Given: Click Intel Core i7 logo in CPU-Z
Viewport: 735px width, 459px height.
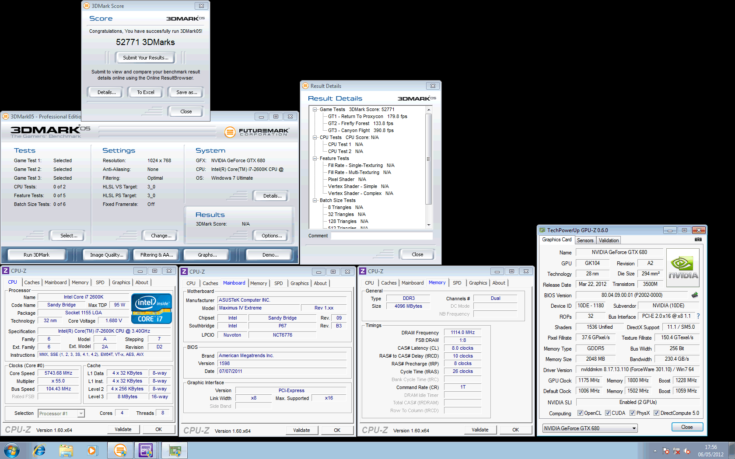Looking at the screenshot, I should 151,309.
